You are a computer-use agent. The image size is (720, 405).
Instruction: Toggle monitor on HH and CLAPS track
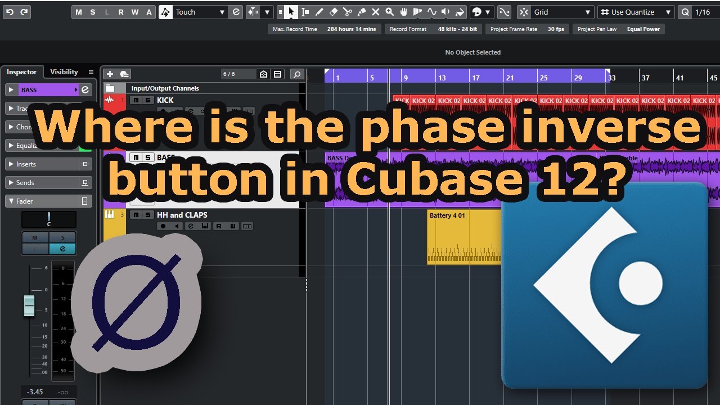click(x=177, y=226)
